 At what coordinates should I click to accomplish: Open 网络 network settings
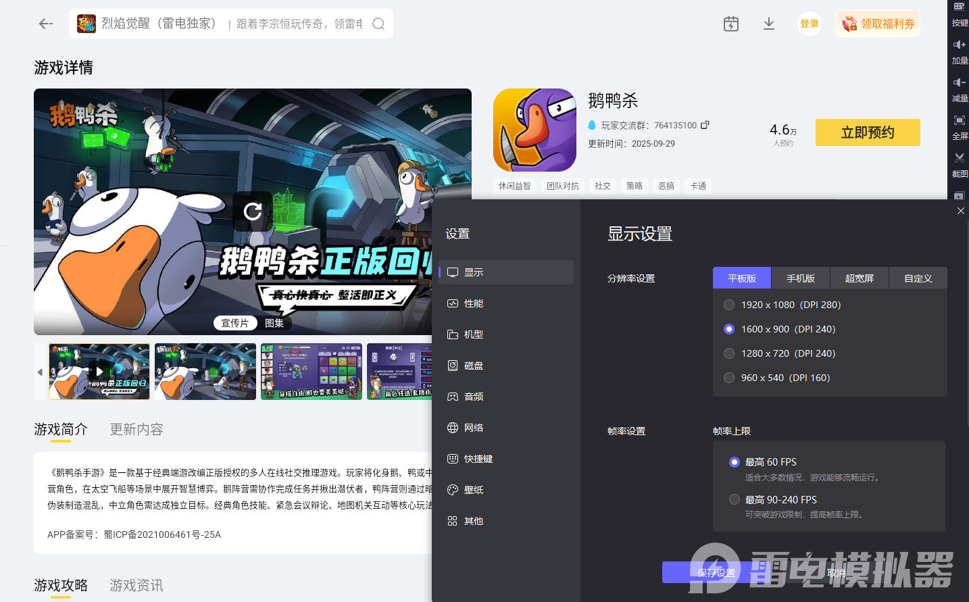[472, 427]
